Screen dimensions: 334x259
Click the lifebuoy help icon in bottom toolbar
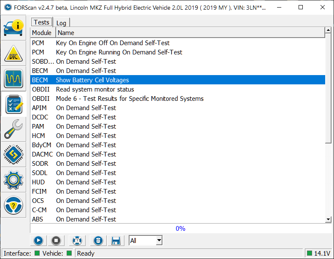pyautogui.click(x=77, y=240)
